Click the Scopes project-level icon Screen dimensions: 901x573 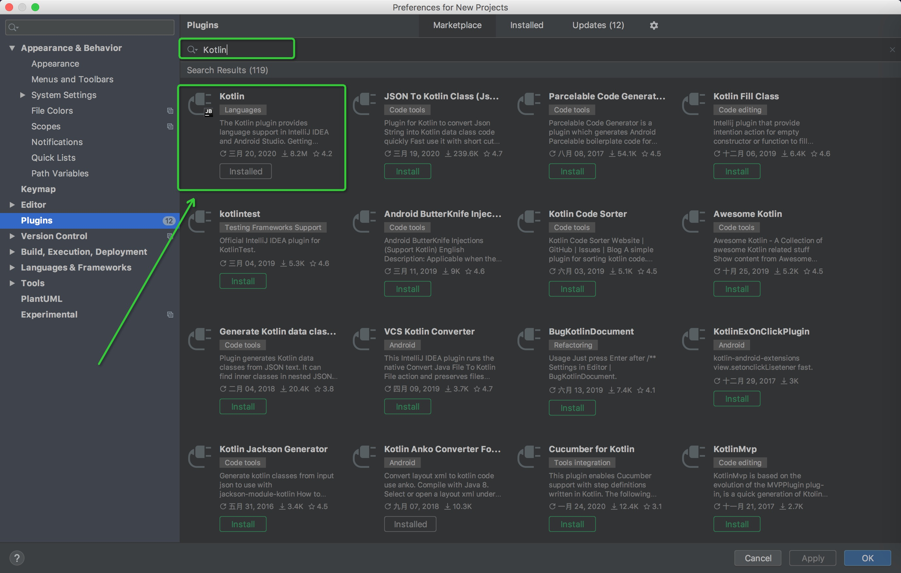pyautogui.click(x=170, y=126)
